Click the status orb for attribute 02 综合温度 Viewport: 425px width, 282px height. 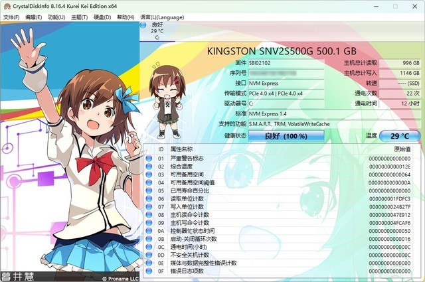point(149,167)
